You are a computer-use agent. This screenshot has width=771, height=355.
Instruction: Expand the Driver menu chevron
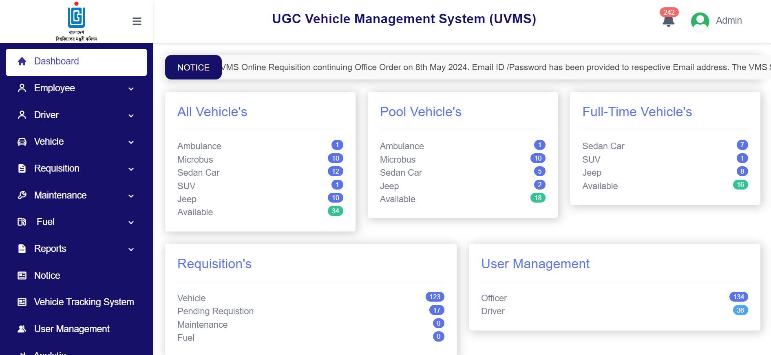tap(131, 116)
